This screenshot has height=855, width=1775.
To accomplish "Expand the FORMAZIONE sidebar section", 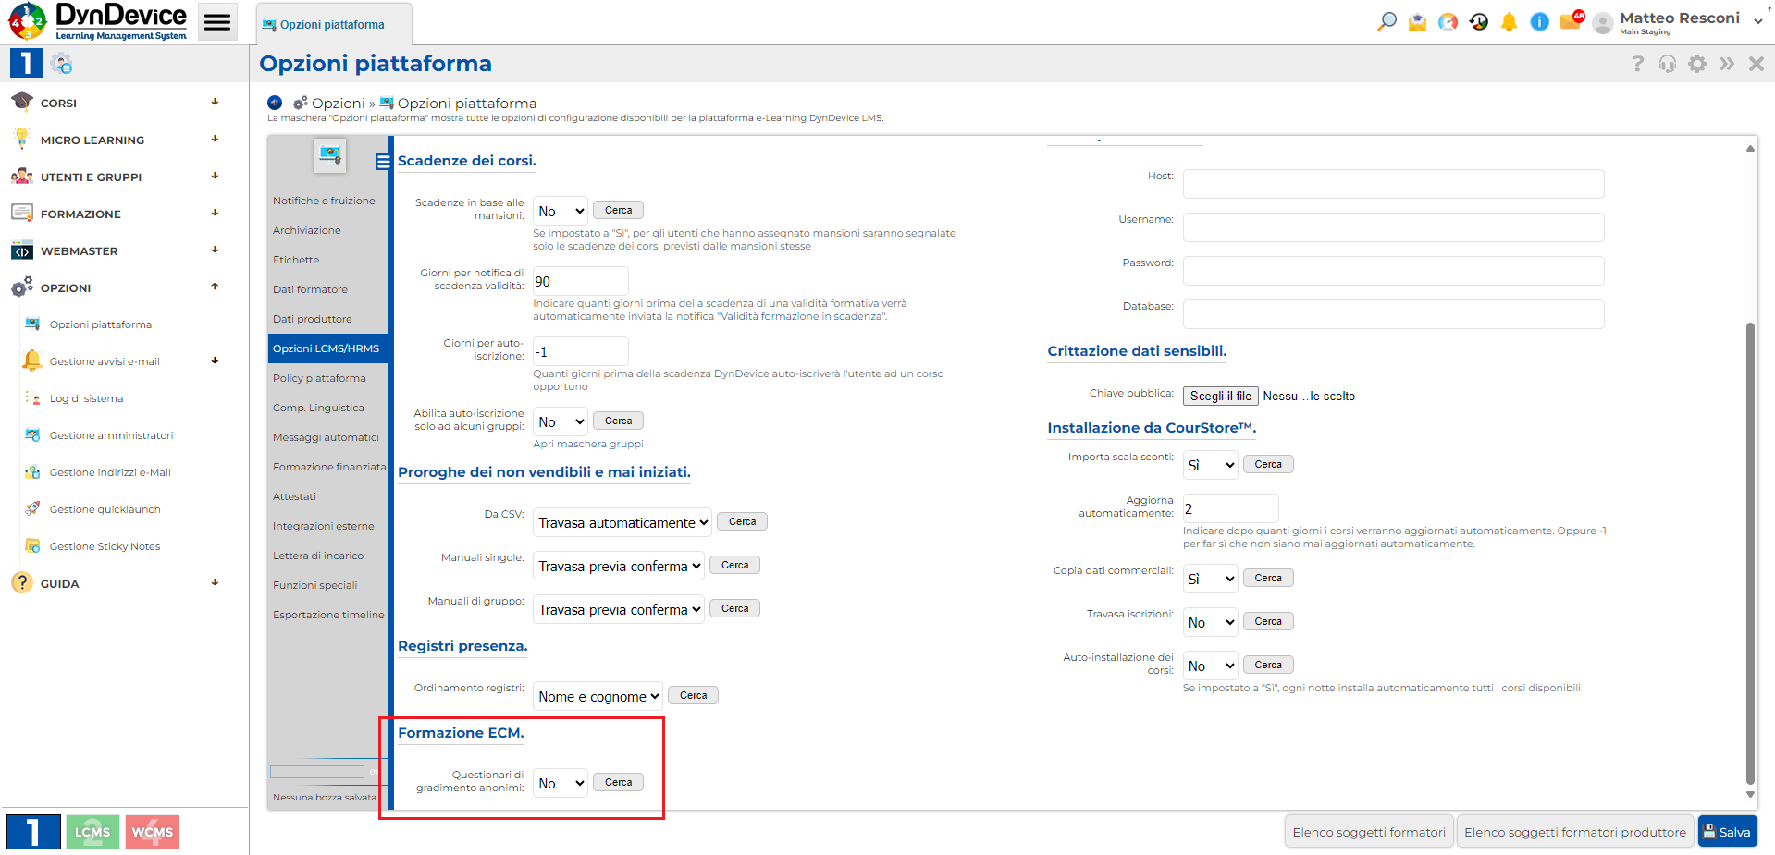I will tap(215, 214).
